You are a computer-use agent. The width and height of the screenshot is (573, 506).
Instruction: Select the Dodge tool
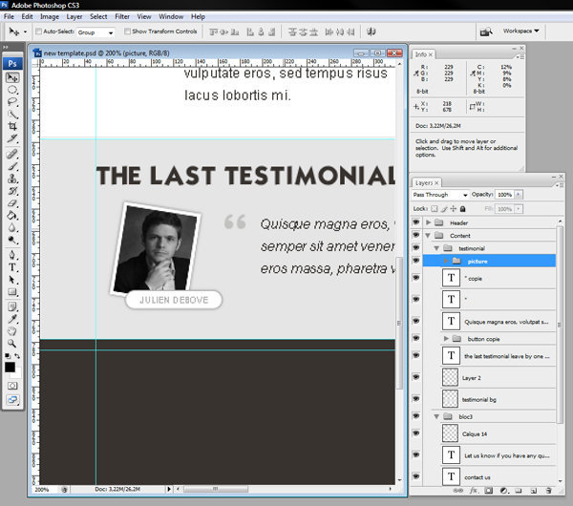pyautogui.click(x=12, y=240)
